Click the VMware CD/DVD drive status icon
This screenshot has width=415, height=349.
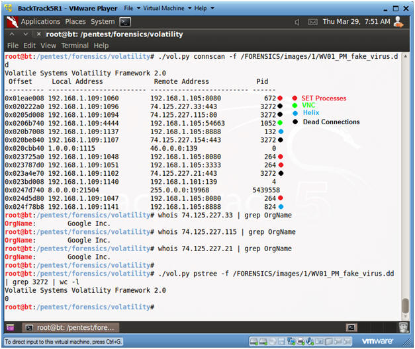pos(272,342)
